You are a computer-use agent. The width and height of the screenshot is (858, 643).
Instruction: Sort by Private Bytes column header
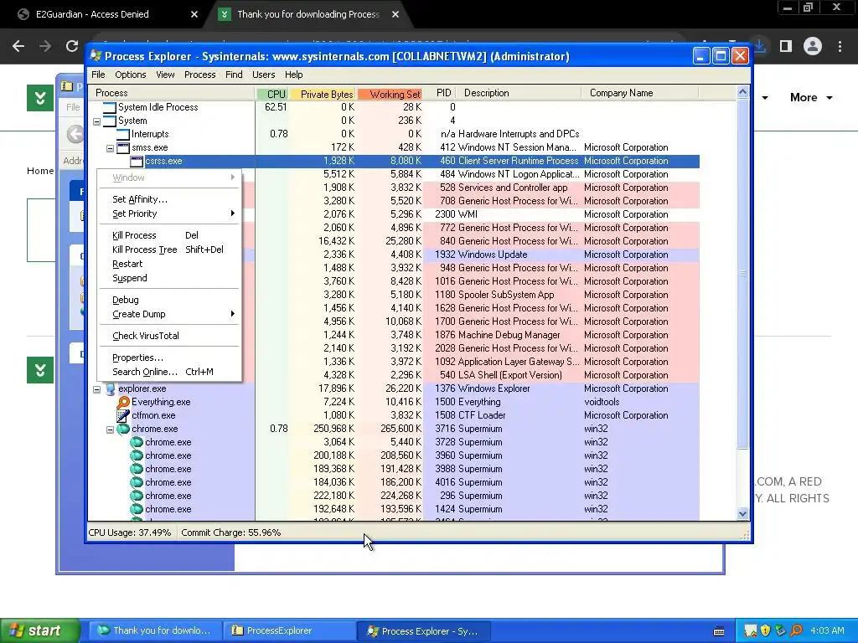[x=323, y=94]
